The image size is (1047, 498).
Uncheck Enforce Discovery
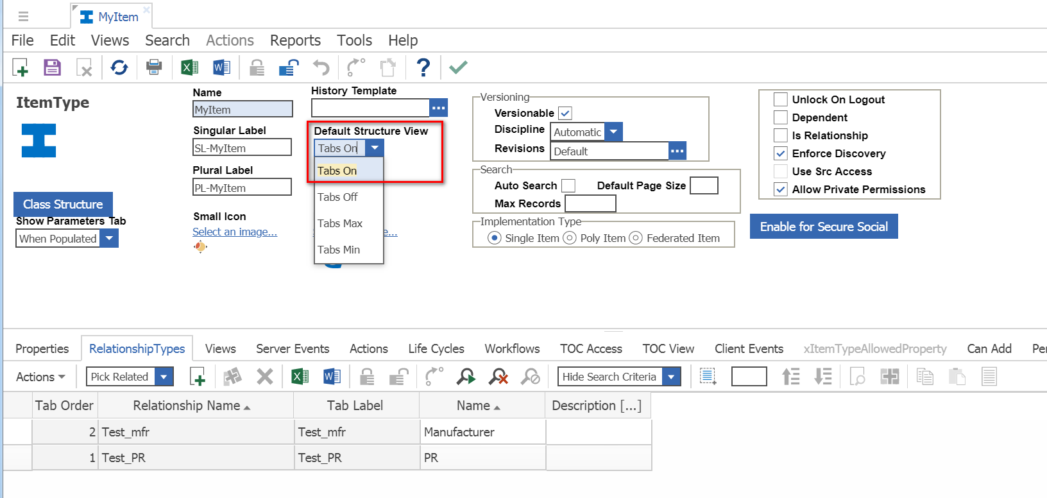pos(781,153)
